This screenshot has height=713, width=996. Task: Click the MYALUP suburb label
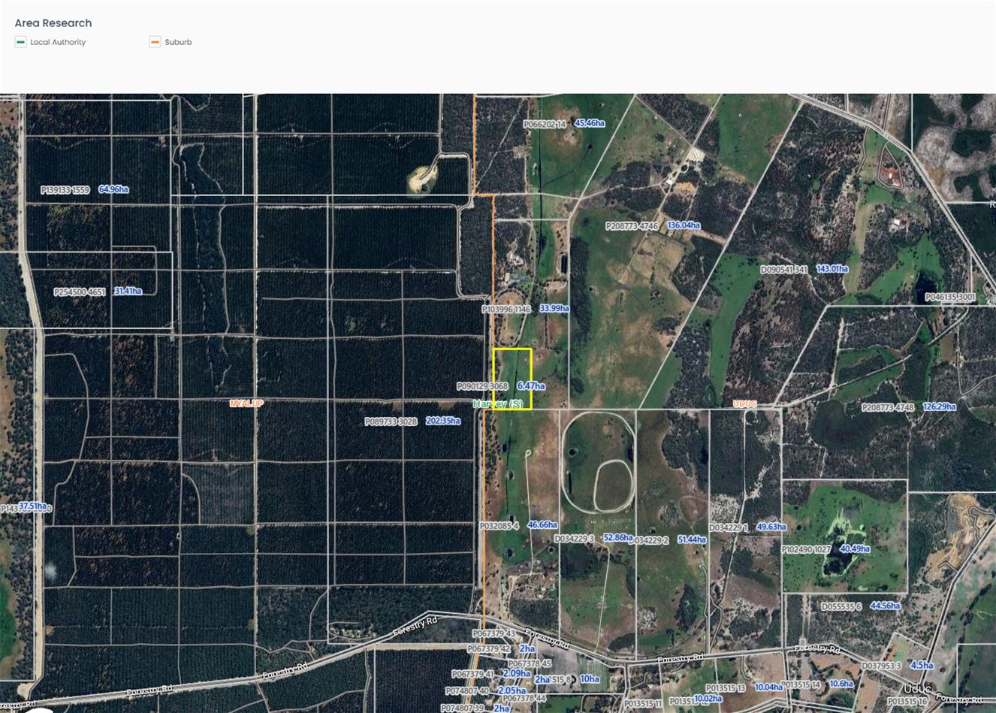(x=247, y=403)
